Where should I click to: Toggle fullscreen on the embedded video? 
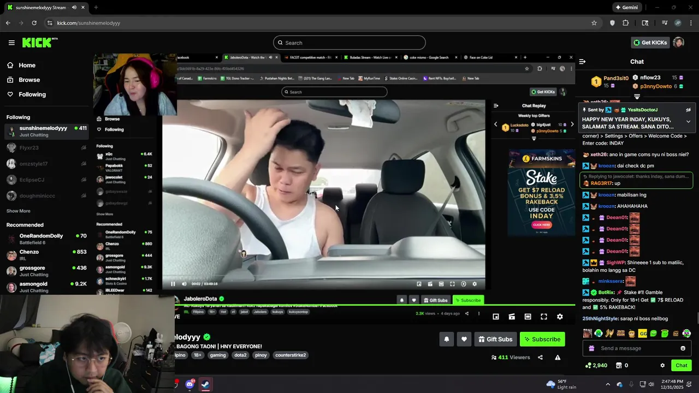(x=452, y=284)
